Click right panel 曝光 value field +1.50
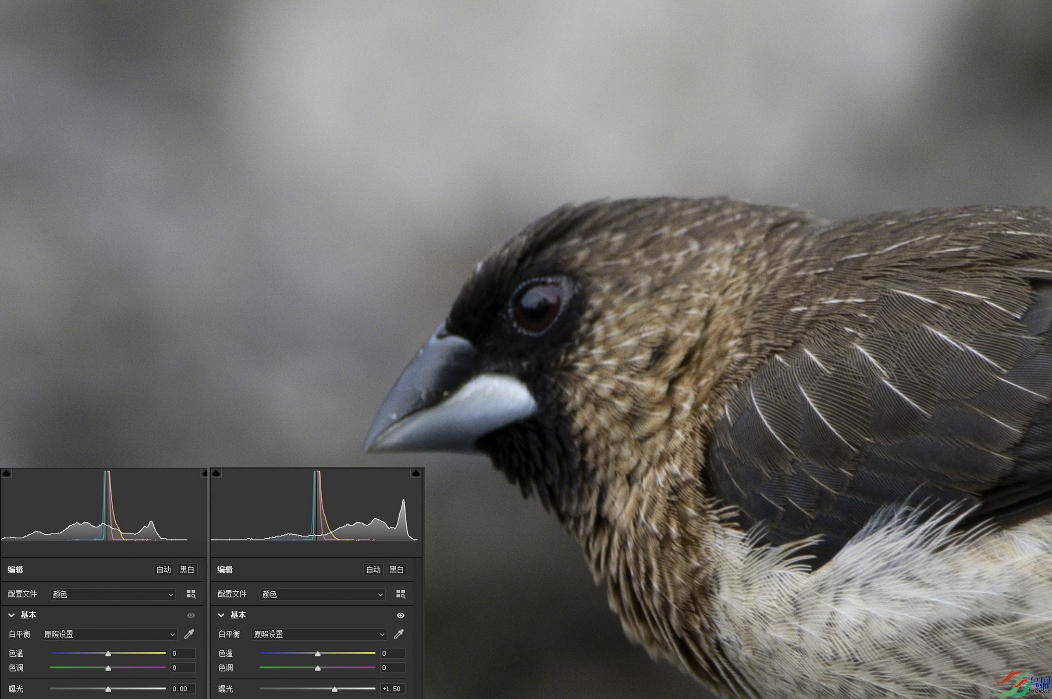1052x699 pixels. click(x=393, y=689)
